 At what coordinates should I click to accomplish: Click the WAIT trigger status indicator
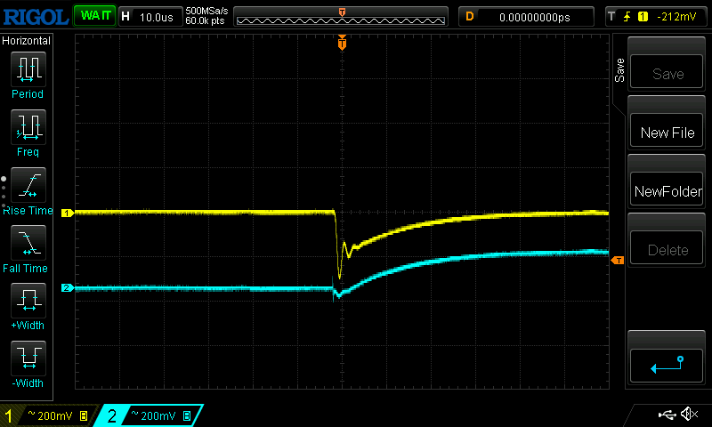pyautogui.click(x=95, y=16)
